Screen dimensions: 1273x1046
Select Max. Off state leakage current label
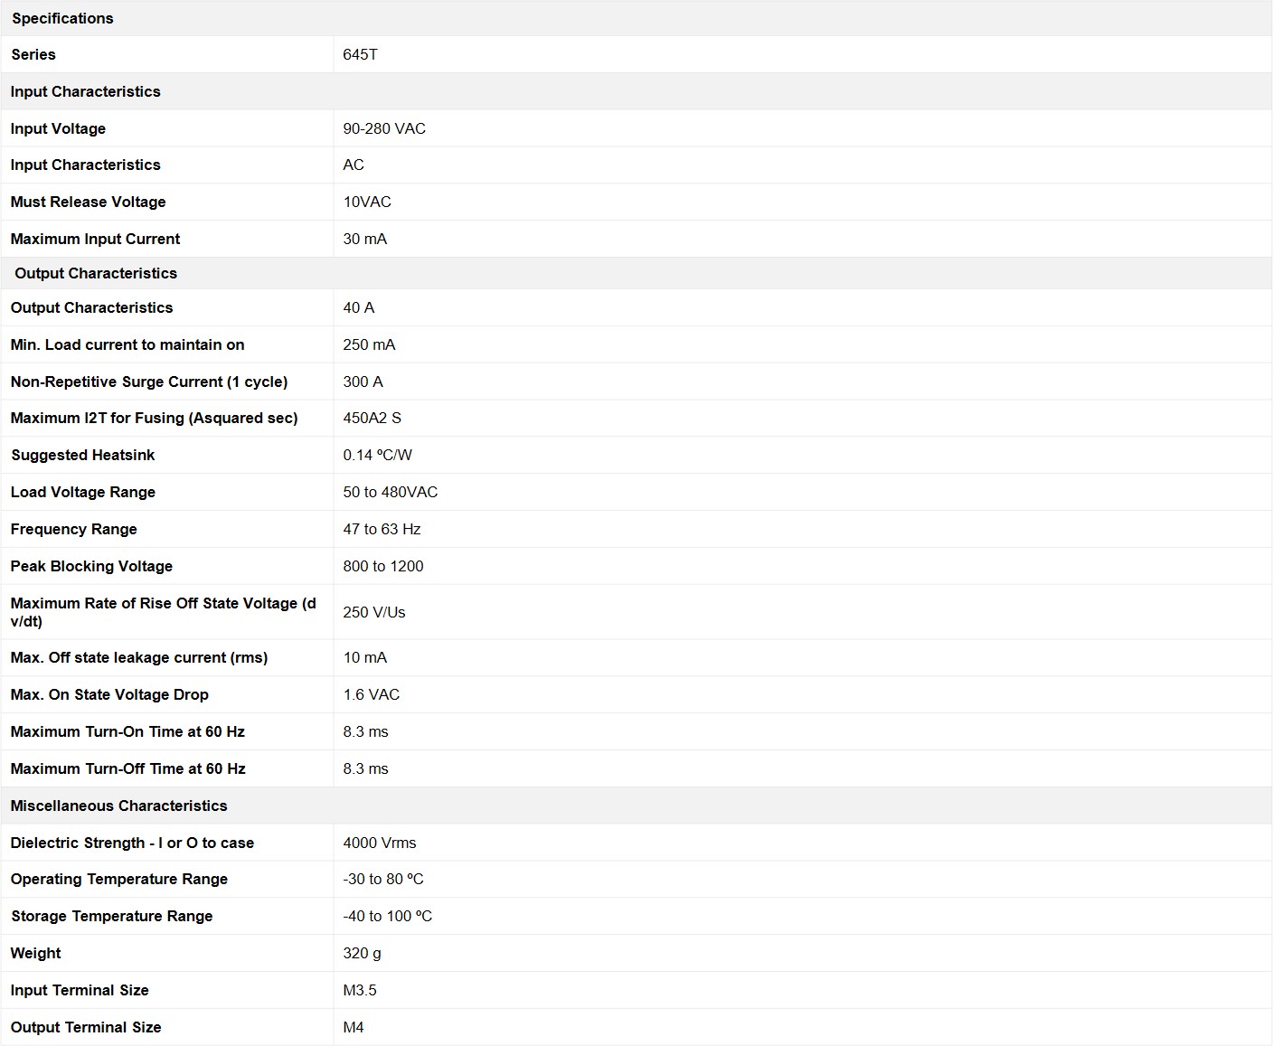(x=139, y=657)
